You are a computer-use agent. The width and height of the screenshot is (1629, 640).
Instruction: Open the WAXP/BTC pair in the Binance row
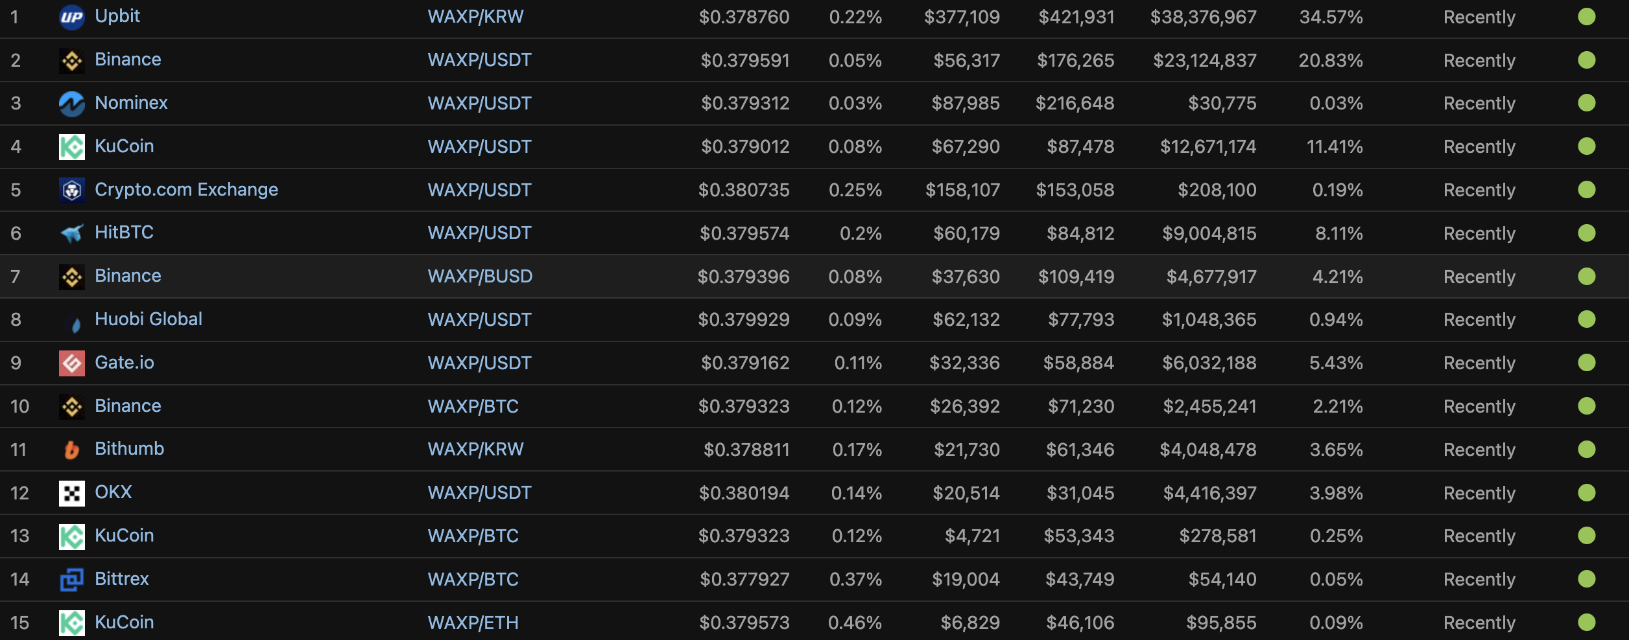tap(473, 406)
